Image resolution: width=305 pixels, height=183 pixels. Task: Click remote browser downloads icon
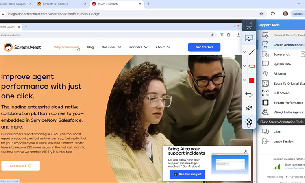pyautogui.click(x=238, y=35)
